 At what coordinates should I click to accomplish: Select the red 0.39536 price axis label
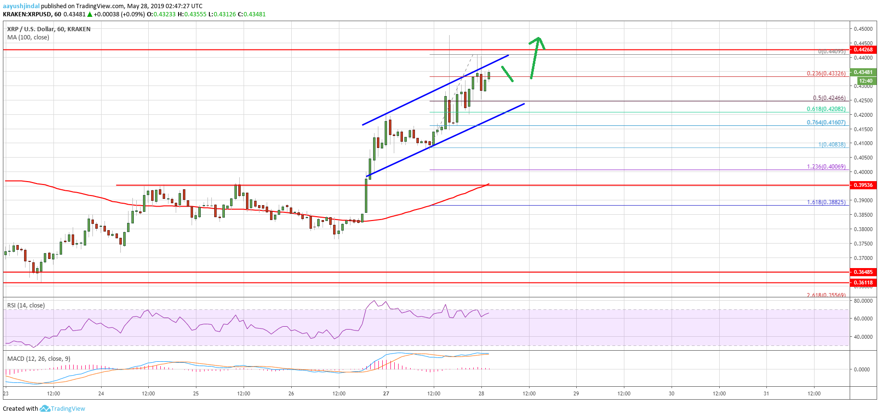click(863, 185)
